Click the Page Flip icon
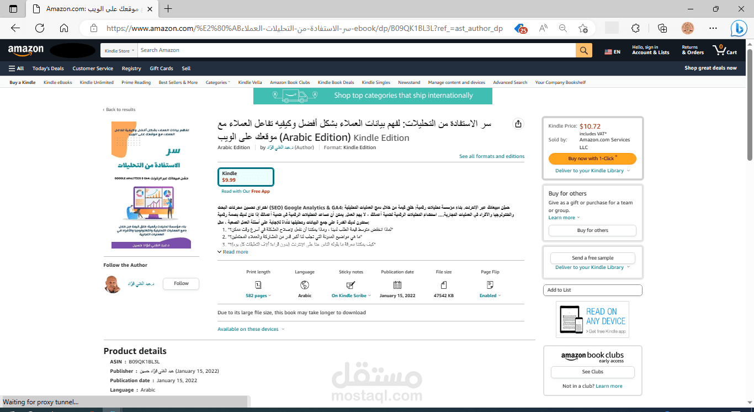The height and width of the screenshot is (412, 754). tap(490, 285)
